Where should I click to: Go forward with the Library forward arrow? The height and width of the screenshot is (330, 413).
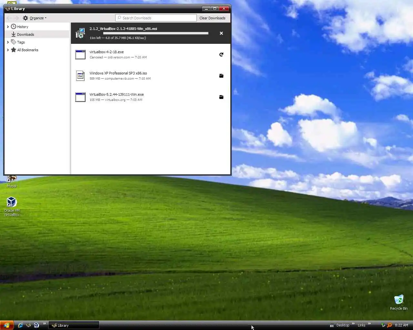click(16, 18)
